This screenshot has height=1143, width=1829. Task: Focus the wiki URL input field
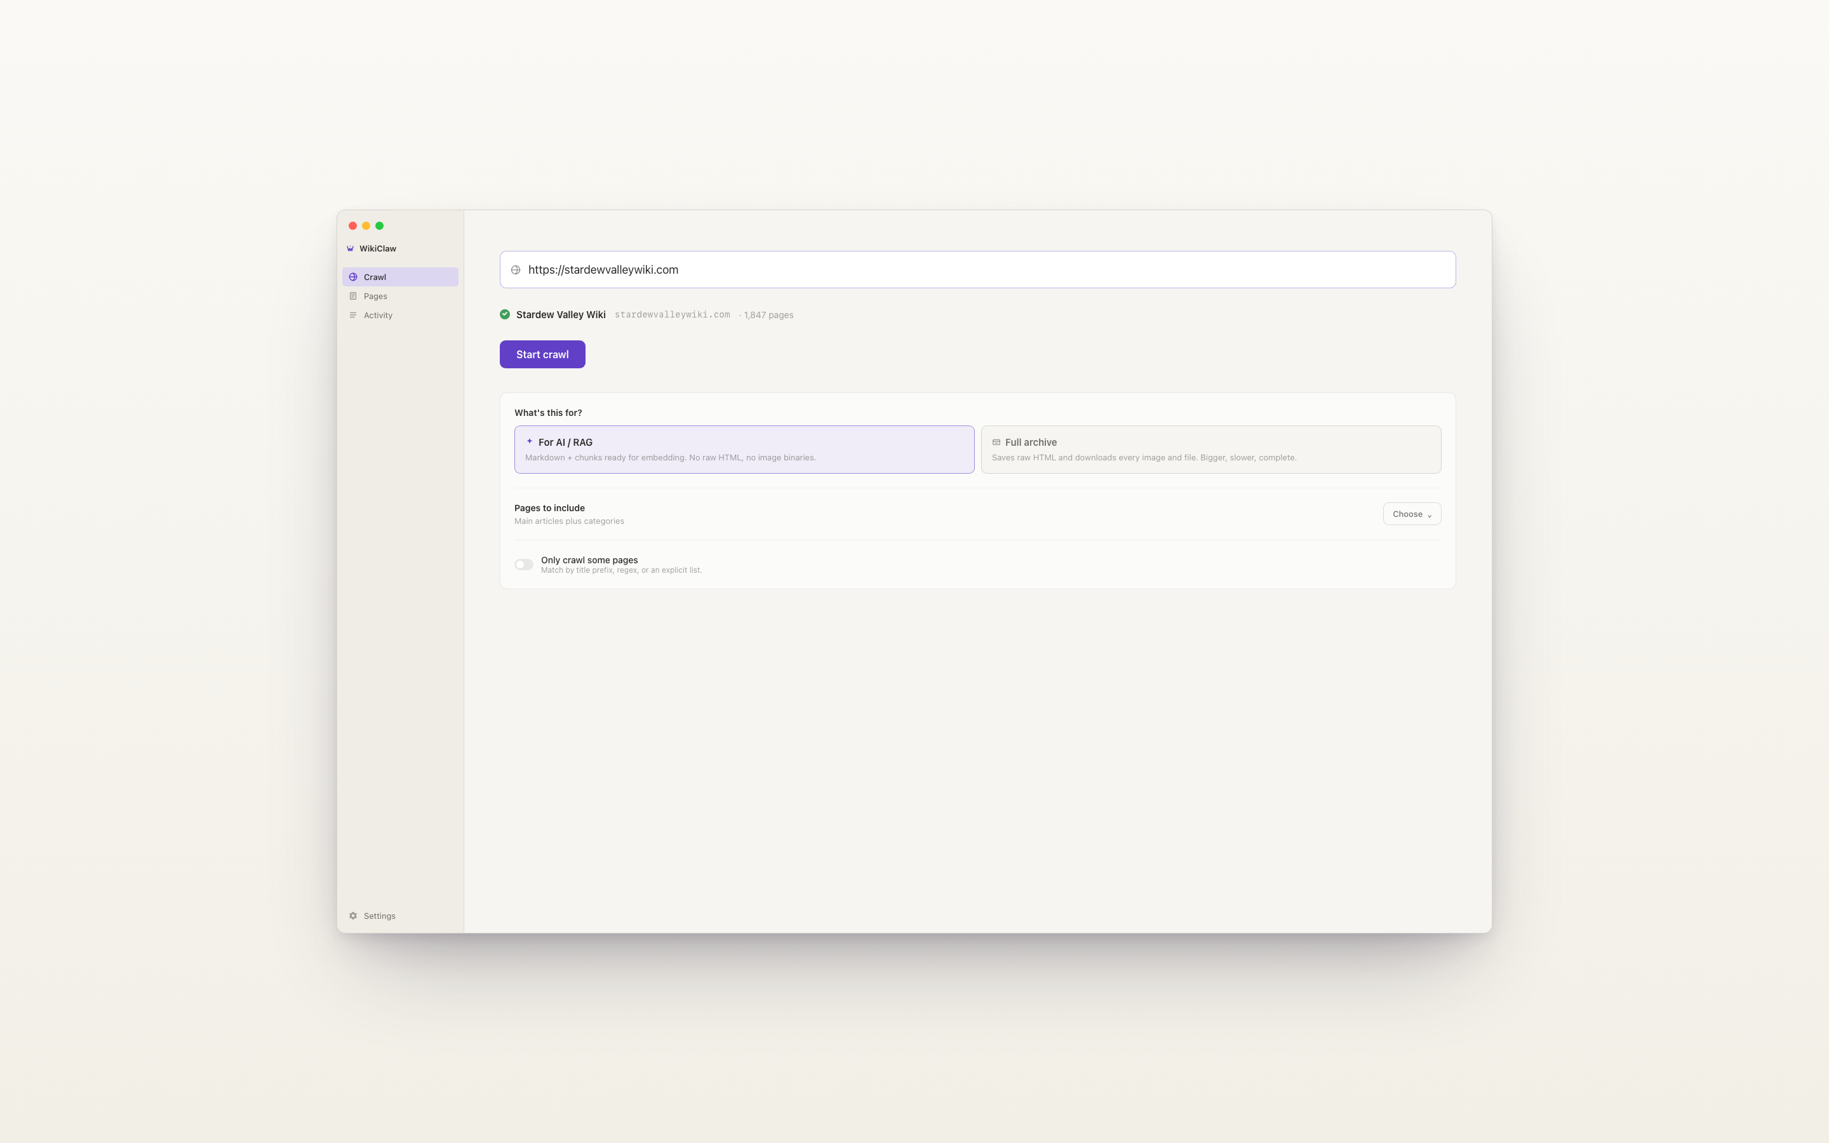tap(977, 270)
